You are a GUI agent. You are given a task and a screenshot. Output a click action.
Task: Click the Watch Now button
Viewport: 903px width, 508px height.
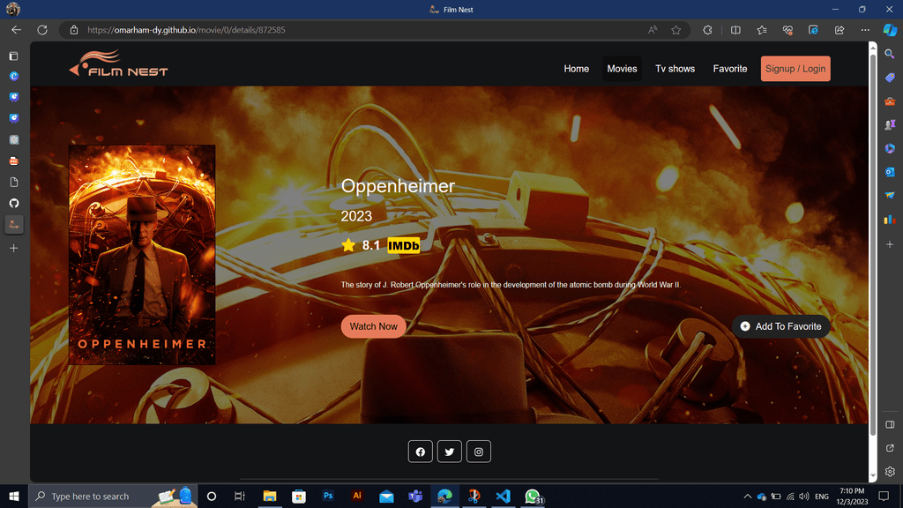pos(373,326)
